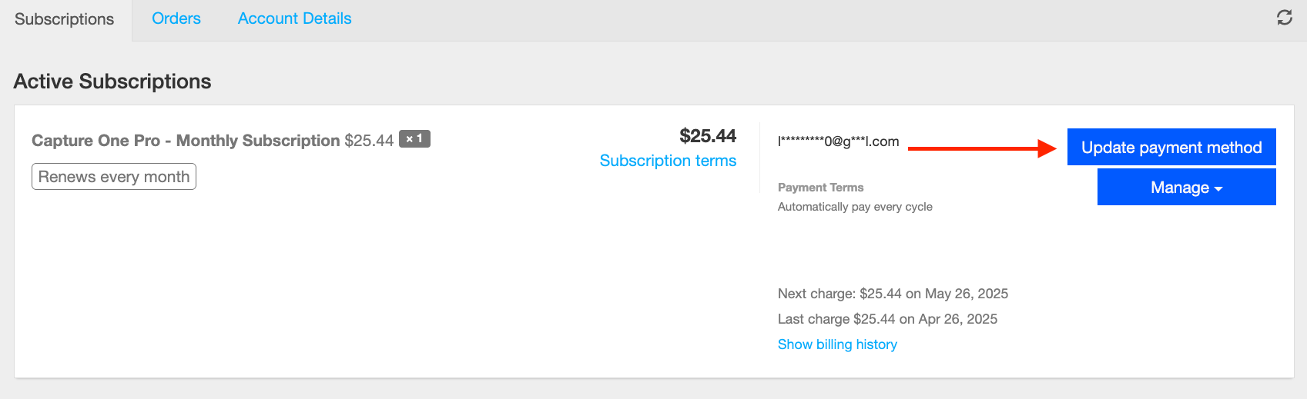Open the Subscription terms link
Image resolution: width=1307 pixels, height=399 pixels.
click(x=668, y=161)
